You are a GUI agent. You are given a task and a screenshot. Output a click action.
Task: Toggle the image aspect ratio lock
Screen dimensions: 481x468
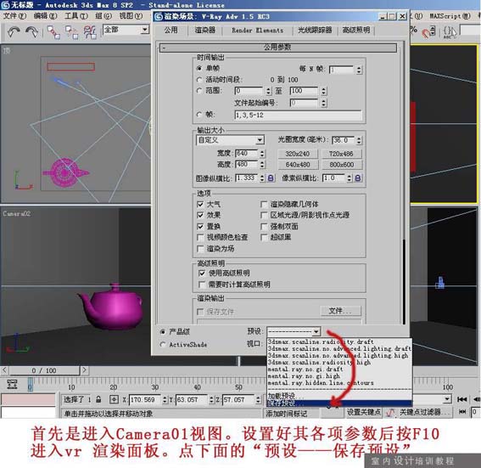pos(271,178)
